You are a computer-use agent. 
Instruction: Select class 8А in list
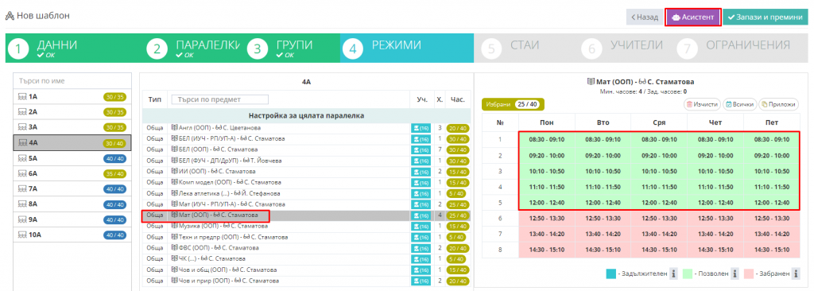pos(72,204)
